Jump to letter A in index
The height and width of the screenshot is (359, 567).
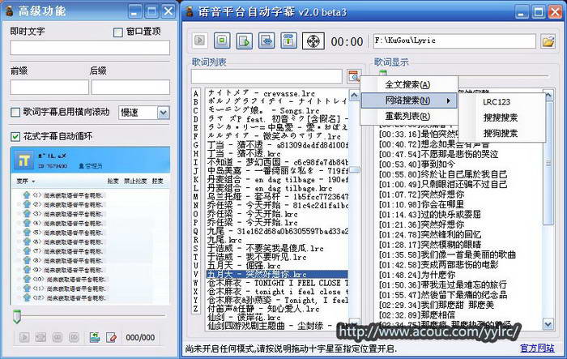tap(196, 94)
